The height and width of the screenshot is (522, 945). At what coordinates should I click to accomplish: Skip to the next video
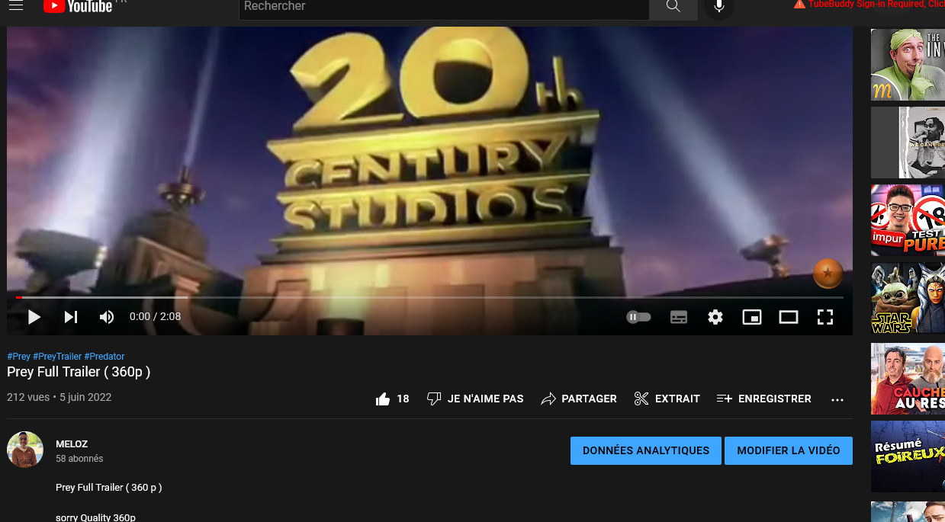[x=71, y=317]
